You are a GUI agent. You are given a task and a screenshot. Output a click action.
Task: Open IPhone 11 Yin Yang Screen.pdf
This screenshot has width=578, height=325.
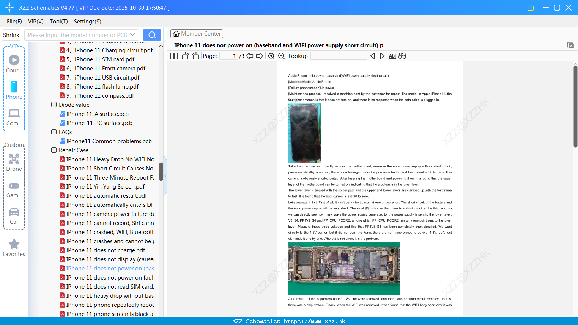(102, 186)
